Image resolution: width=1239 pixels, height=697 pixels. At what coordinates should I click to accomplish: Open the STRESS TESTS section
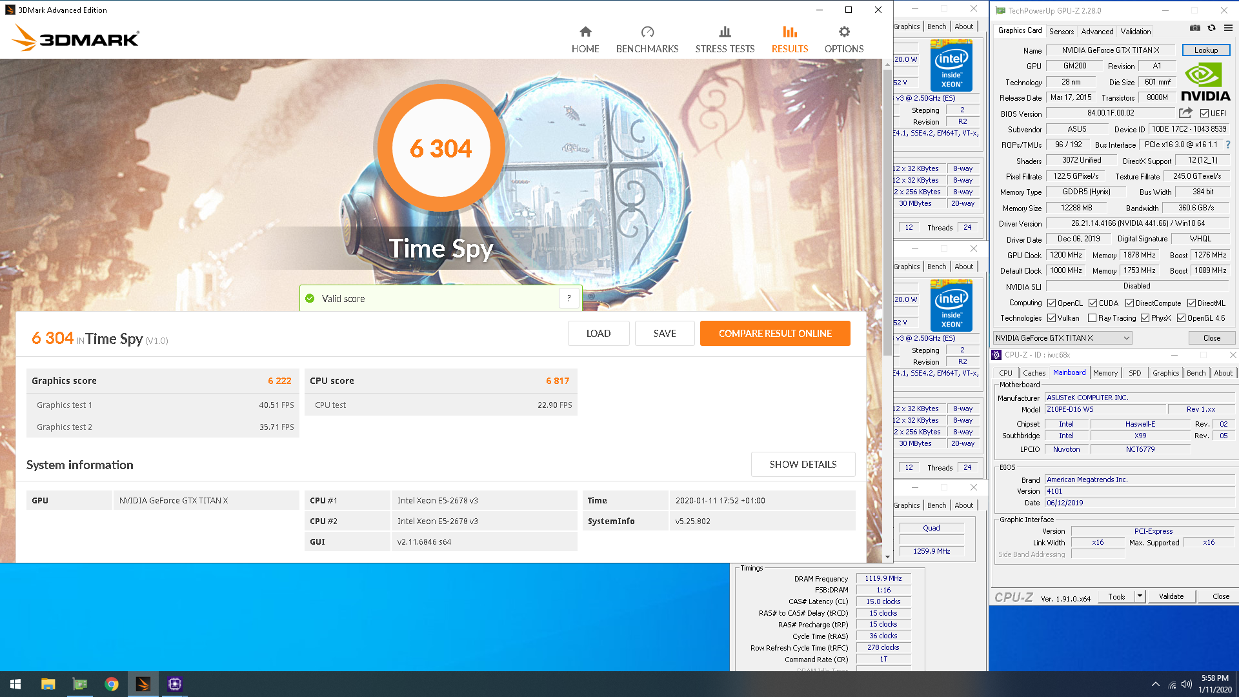725,40
